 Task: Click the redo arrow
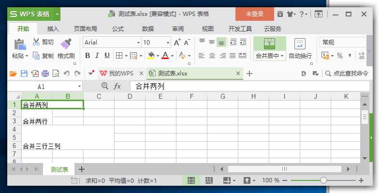point(77,74)
